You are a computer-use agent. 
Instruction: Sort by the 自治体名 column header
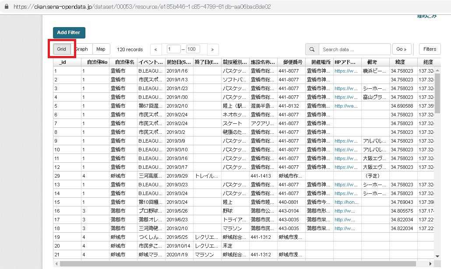(123, 62)
